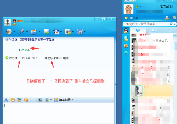Expand the chat window side panel arrow

115,84
